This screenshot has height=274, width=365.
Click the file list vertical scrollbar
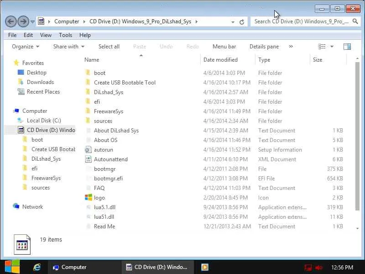point(358,136)
